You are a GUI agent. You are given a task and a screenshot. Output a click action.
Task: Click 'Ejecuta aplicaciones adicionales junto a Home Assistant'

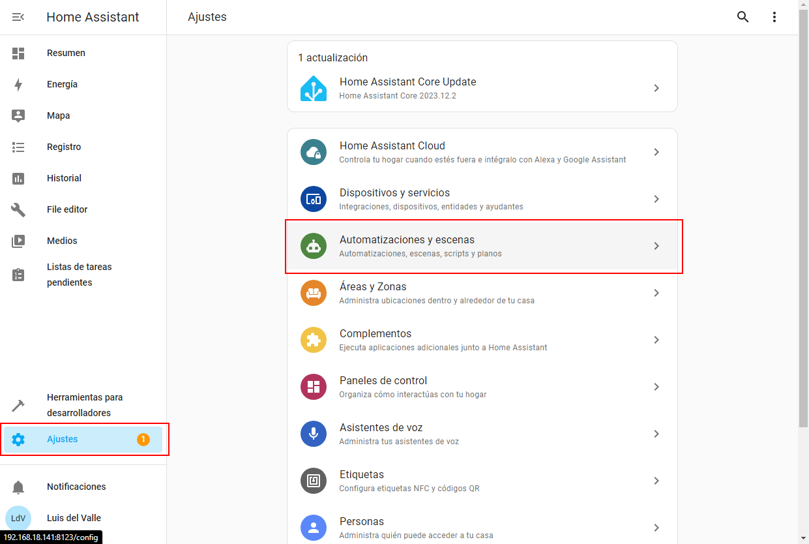tap(443, 348)
